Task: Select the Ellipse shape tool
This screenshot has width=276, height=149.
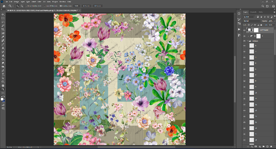Action: pyautogui.click(x=3, y=82)
